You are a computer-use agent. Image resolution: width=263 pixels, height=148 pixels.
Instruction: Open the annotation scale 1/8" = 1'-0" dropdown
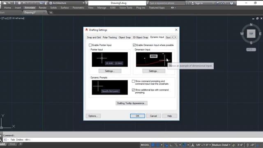203,145
